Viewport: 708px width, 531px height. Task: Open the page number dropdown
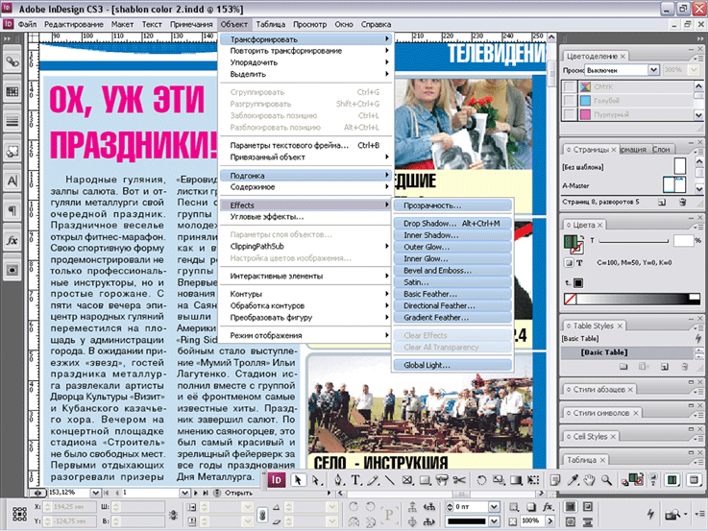tap(184, 493)
